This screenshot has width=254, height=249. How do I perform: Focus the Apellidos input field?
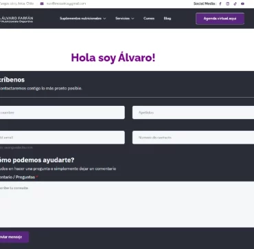pyautogui.click(x=193, y=112)
